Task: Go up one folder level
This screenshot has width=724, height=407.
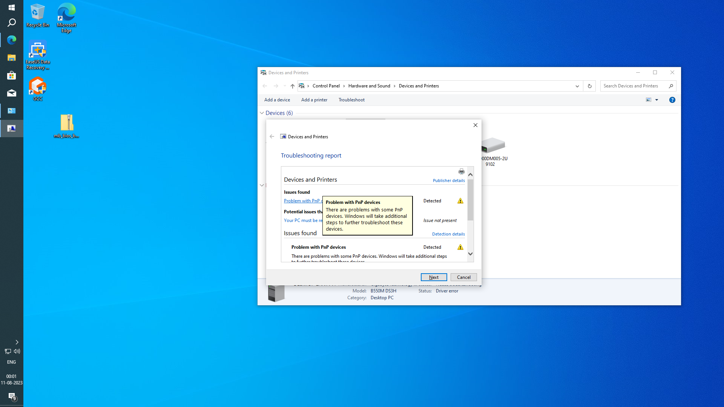Action: point(292,86)
